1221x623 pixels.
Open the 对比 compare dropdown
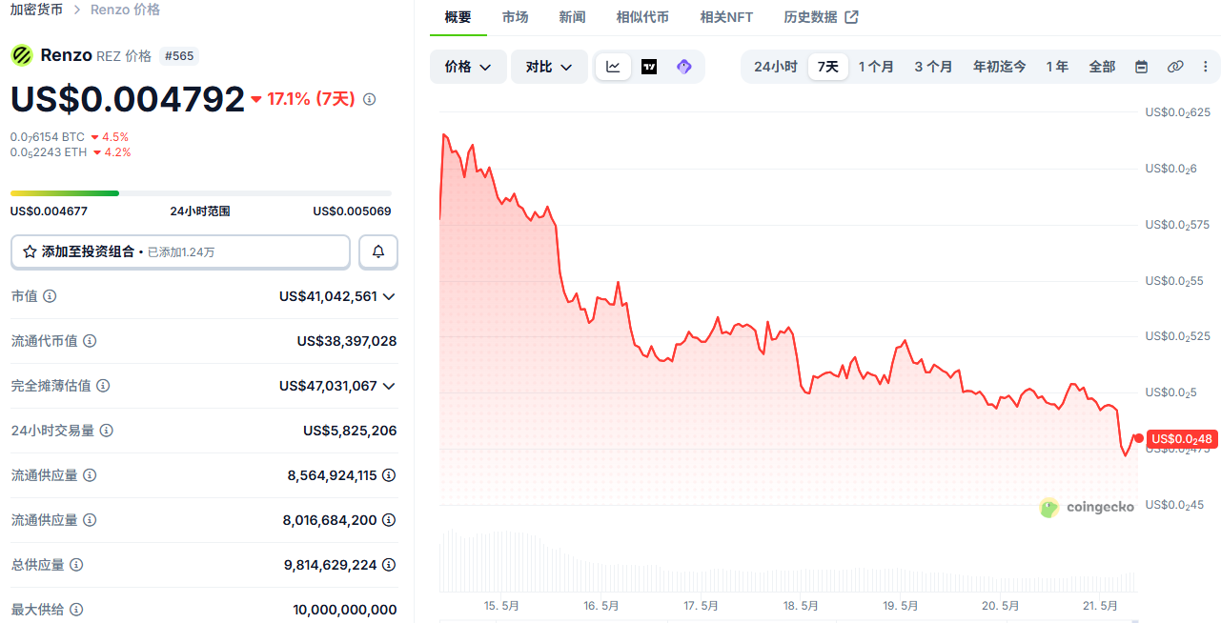point(549,67)
